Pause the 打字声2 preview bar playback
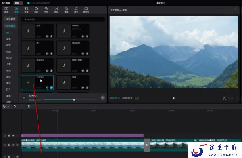Image resolution: width=242 pixels, height=158 pixels. pyautogui.click(x=24, y=98)
